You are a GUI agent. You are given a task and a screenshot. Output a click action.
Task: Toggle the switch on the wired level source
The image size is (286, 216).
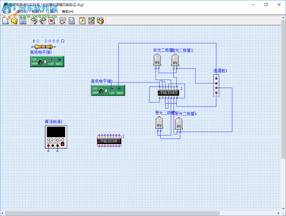point(102,90)
